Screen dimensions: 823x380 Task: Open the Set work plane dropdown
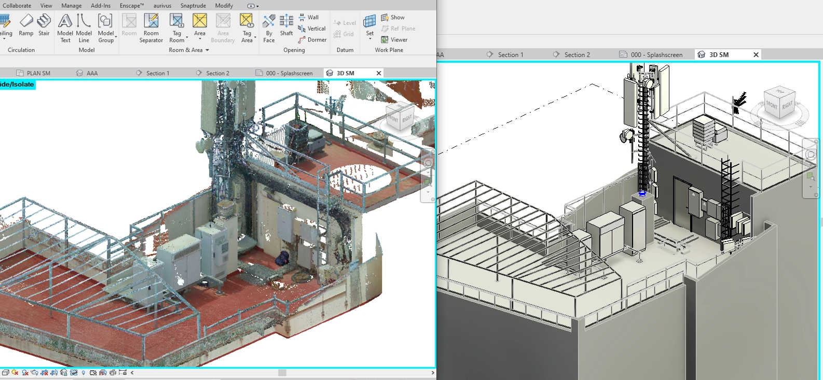pos(369,39)
